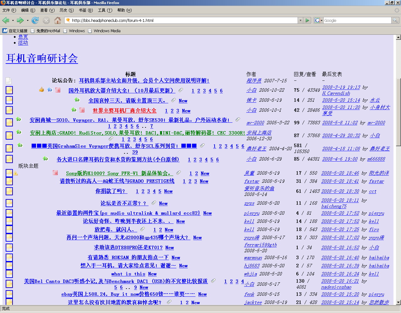This screenshot has height=313, width=401.
Task: Reload the current page
Action: click(35, 20)
